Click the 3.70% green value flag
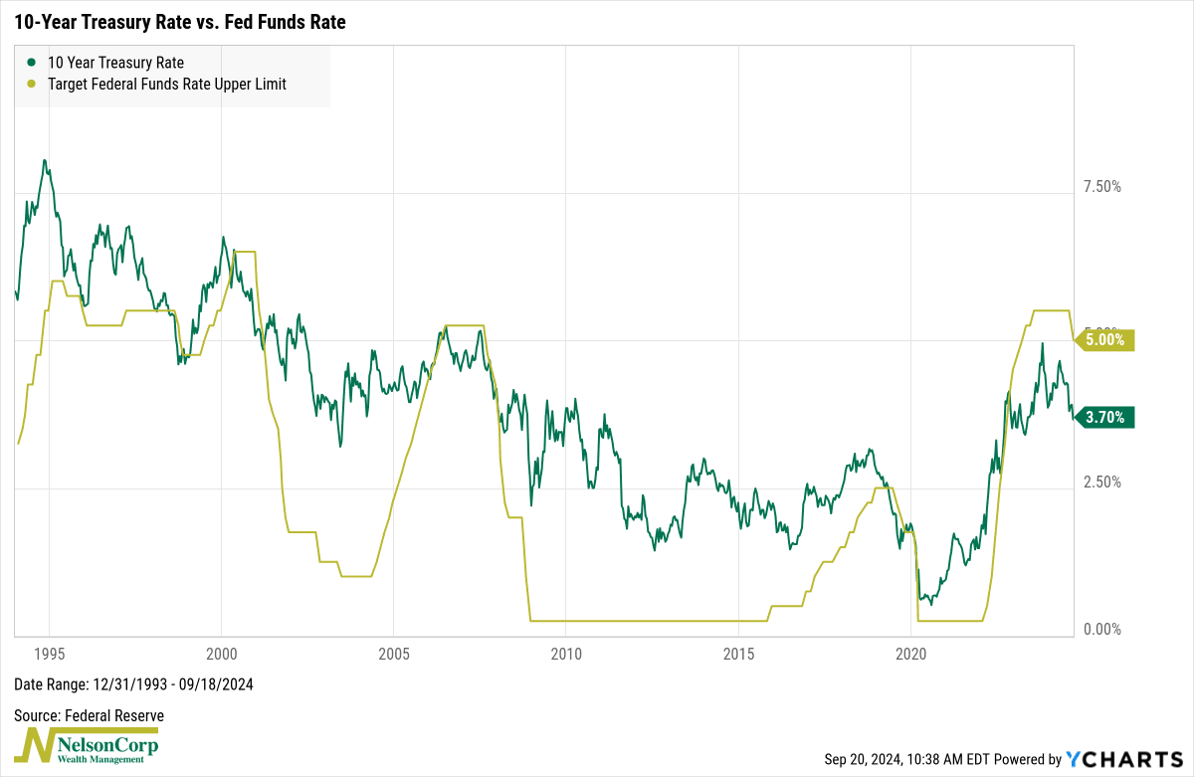The width and height of the screenshot is (1194, 777). pyautogui.click(x=1103, y=418)
